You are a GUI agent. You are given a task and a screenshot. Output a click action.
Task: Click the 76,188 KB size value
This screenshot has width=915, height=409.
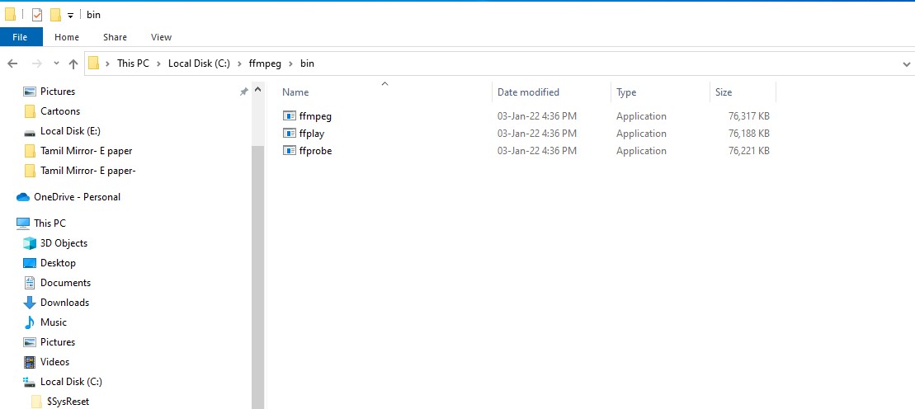[748, 134]
